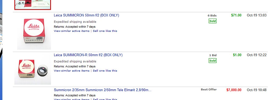Click the $7,000.00 red price
This screenshot has height=100, width=272.
tap(234, 90)
